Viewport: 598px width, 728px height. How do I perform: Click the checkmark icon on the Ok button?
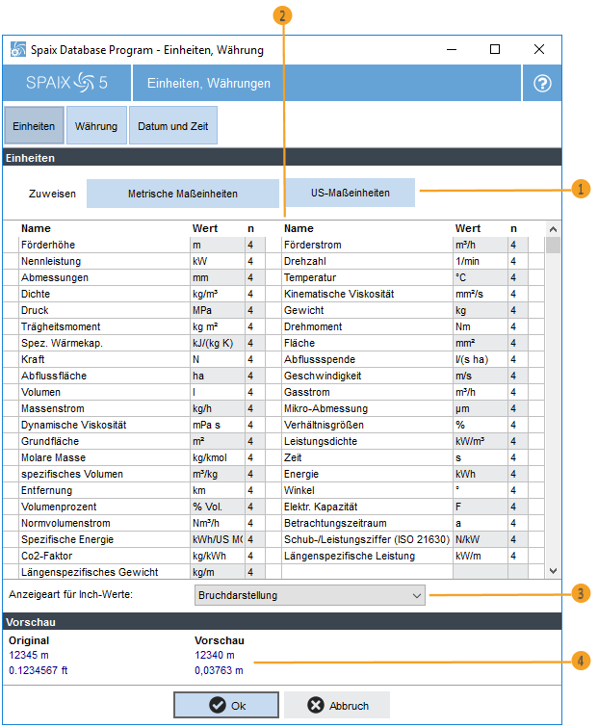tap(218, 705)
